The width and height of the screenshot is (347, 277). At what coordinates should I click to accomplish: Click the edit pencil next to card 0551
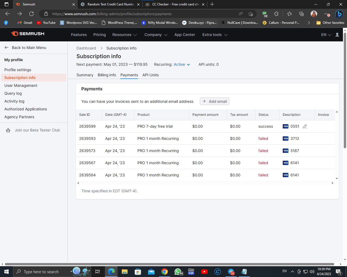(x=305, y=126)
